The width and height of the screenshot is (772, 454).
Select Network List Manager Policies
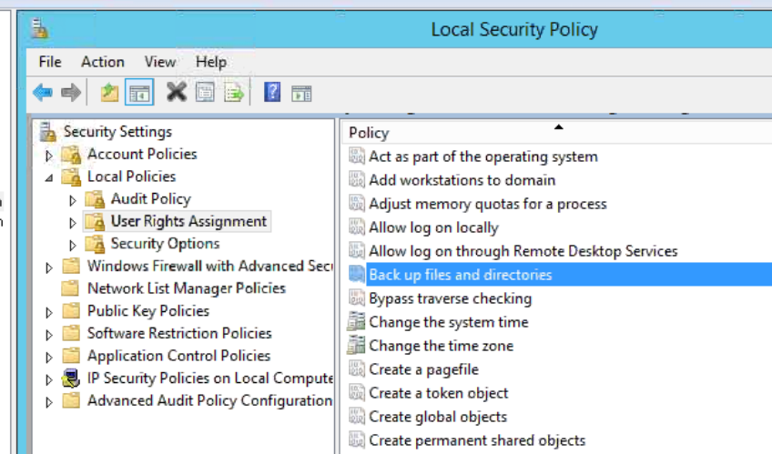tap(186, 288)
